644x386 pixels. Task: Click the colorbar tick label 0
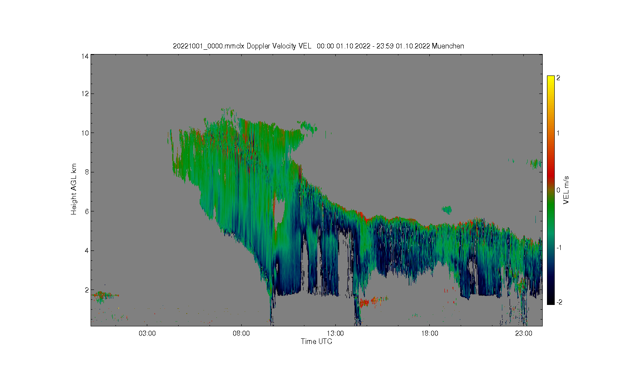coord(558,190)
